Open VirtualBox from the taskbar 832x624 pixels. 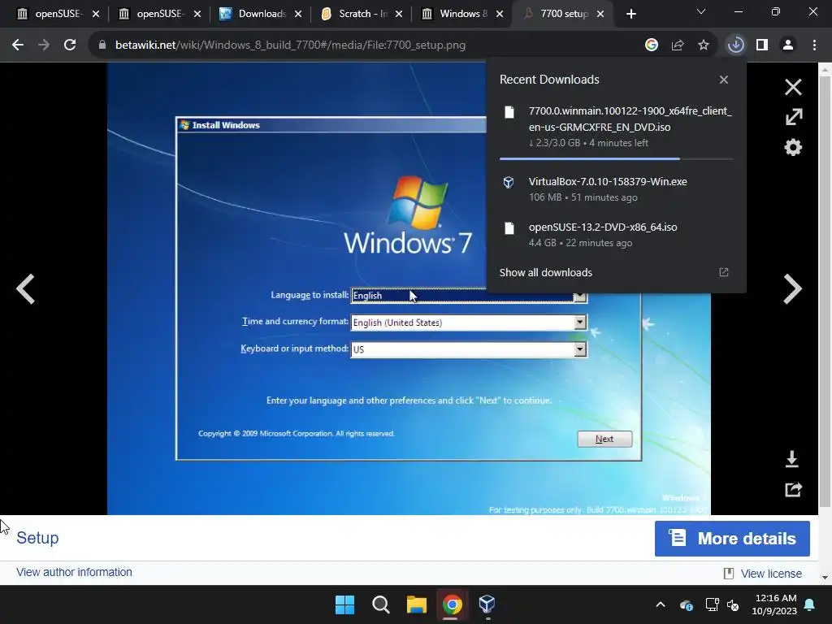click(487, 604)
